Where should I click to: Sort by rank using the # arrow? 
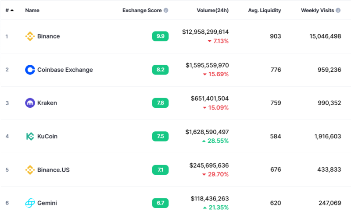(12, 10)
